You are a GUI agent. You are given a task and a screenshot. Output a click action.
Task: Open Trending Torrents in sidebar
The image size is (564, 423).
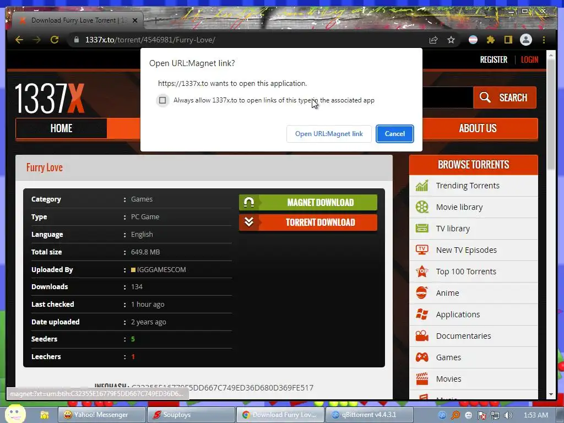(x=467, y=186)
